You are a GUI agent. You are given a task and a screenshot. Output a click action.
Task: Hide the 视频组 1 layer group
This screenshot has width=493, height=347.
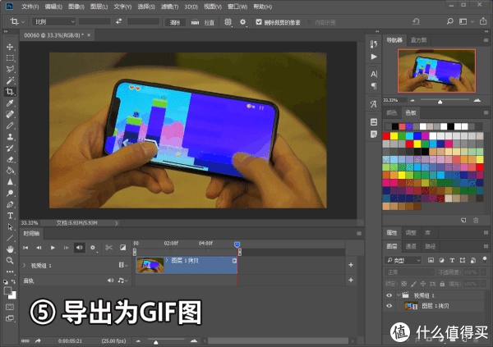click(x=389, y=295)
